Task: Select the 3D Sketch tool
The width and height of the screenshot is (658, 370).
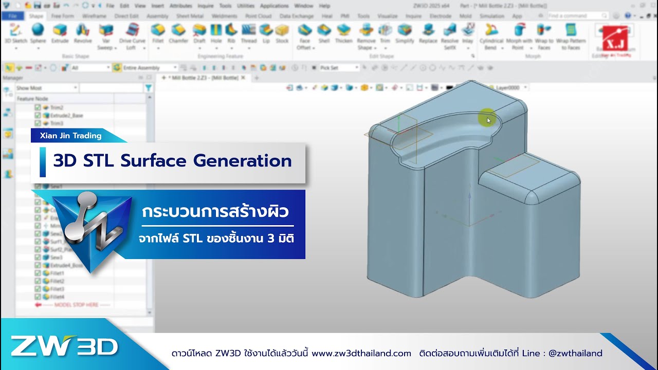Action: (15, 33)
